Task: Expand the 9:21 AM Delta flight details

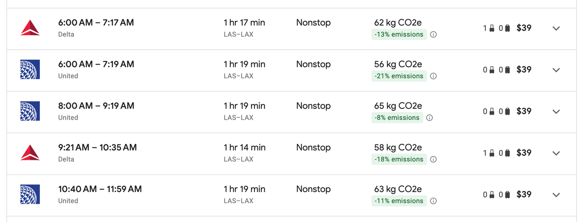Action: 556,153
